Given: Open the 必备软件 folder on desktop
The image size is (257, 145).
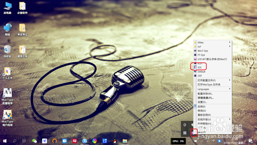Looking at the screenshot, I should [22, 8].
